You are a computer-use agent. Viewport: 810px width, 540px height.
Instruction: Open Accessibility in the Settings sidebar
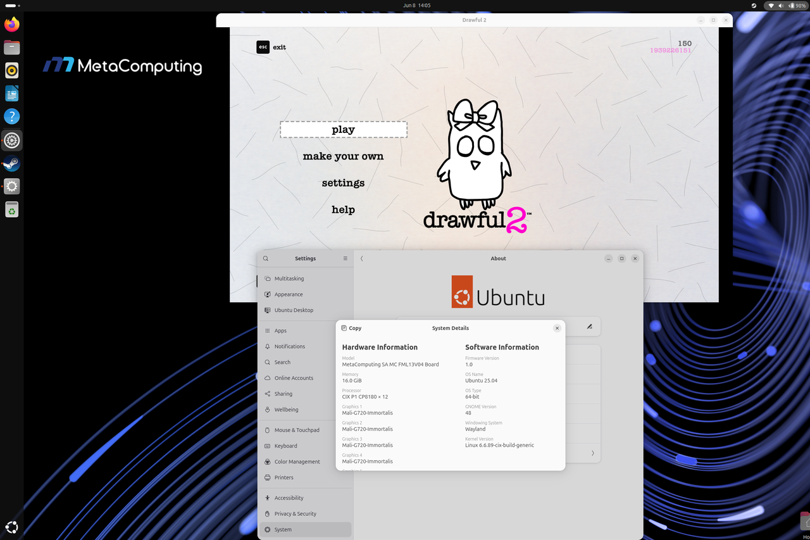[305, 498]
